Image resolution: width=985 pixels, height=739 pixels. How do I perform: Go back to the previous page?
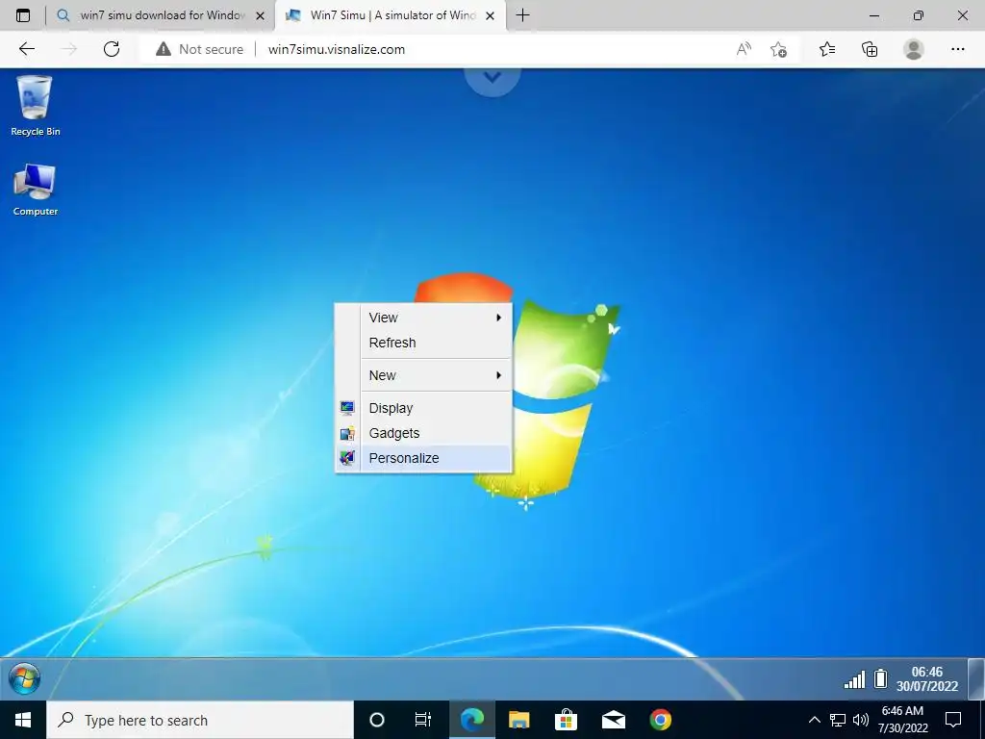pos(26,49)
